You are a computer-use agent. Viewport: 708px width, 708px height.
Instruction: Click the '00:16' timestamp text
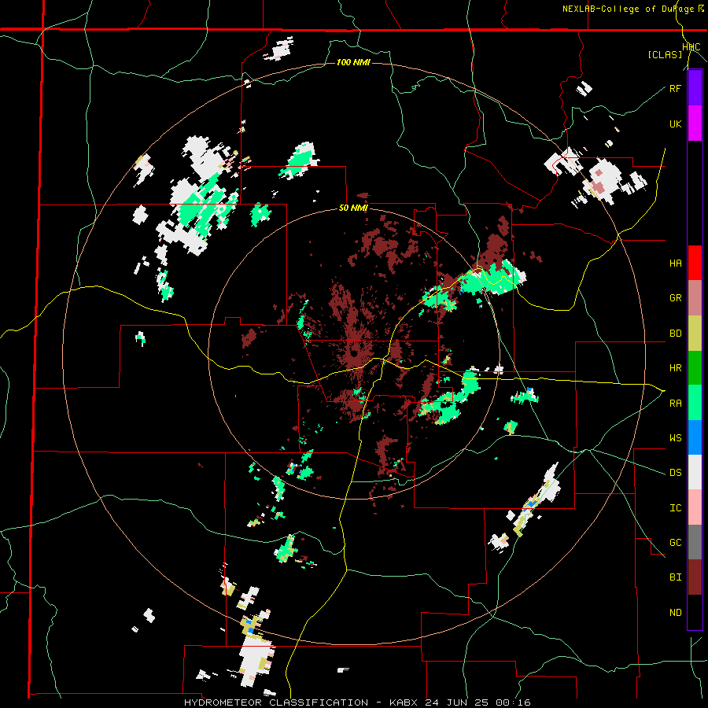click(513, 702)
